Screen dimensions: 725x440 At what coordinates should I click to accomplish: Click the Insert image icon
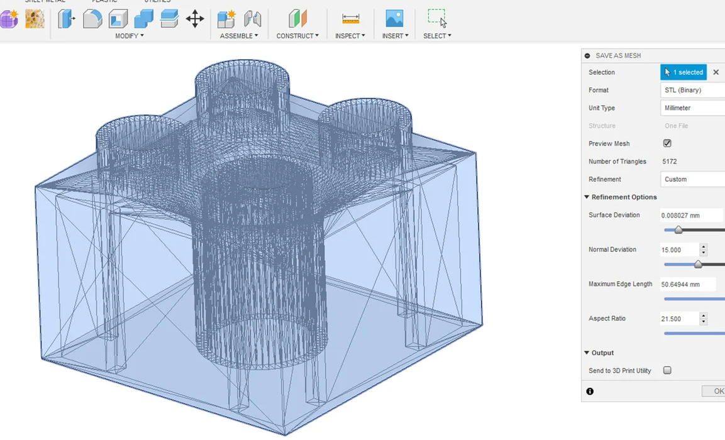click(394, 19)
